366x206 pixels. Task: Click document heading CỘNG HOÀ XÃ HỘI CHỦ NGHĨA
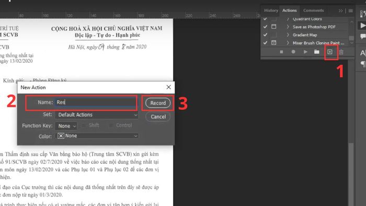[x=107, y=28]
